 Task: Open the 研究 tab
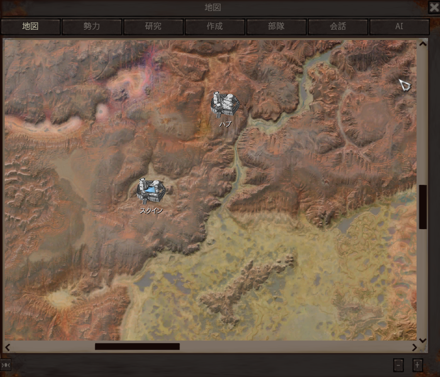click(x=153, y=27)
